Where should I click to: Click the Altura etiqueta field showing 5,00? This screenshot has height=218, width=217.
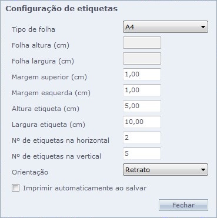142,106
